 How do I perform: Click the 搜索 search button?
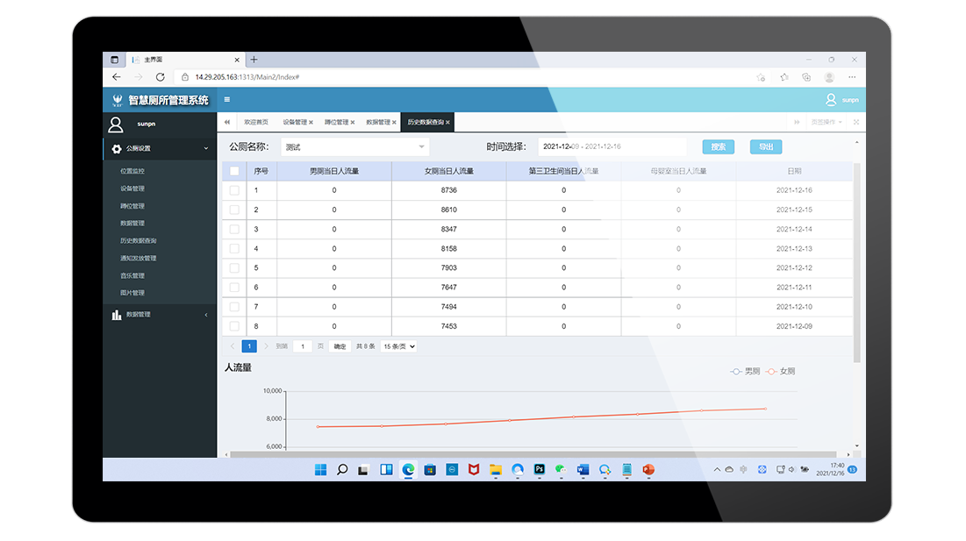point(719,146)
